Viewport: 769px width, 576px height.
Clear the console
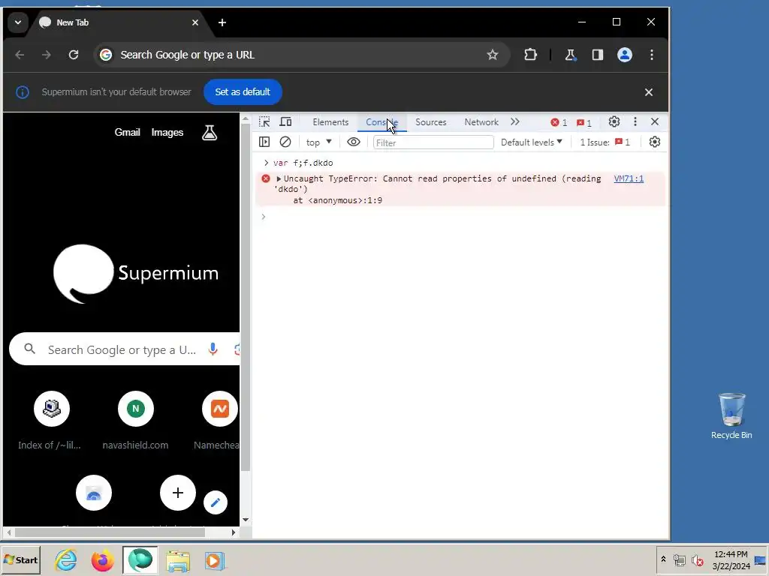pyautogui.click(x=285, y=142)
